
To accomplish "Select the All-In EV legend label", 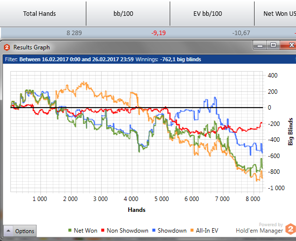I will click(207, 231).
